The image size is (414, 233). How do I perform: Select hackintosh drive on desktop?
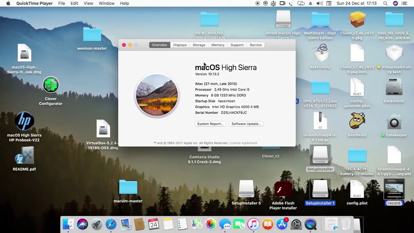394,87
